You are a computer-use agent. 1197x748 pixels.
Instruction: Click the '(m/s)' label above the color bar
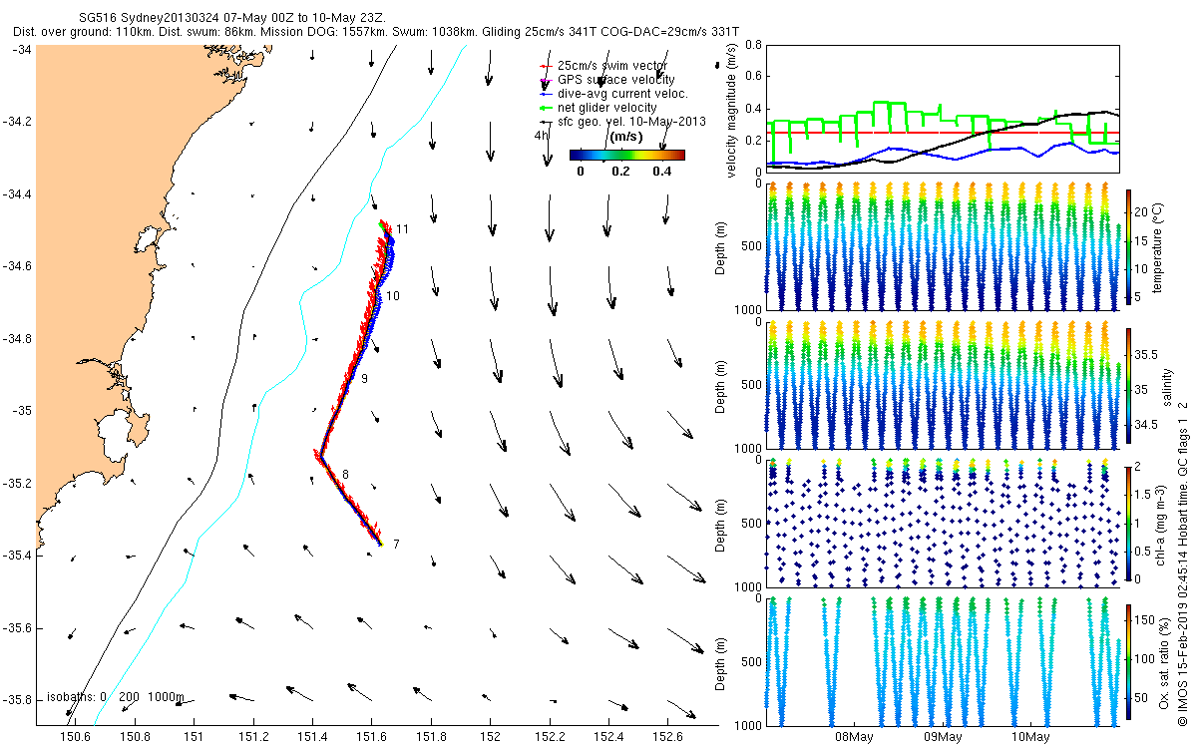pos(625,136)
